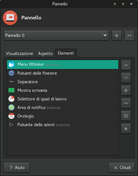This screenshot has height=176, width=138.
Task: Switch to the Visualizzazione tab
Action: [x=19, y=54]
